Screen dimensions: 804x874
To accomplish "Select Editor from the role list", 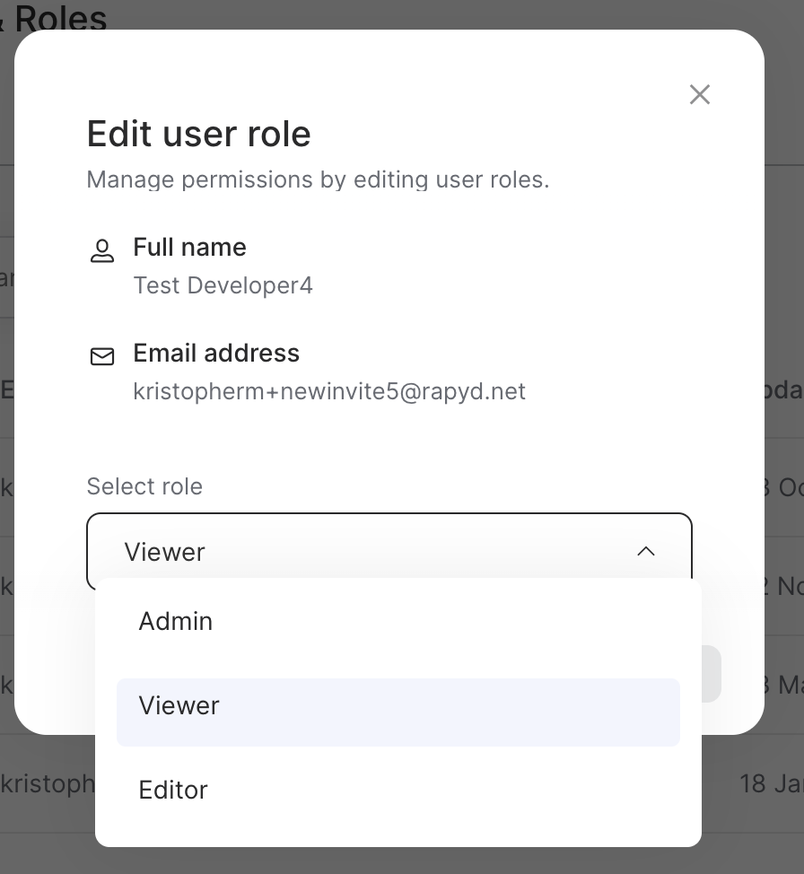I will click(173, 791).
